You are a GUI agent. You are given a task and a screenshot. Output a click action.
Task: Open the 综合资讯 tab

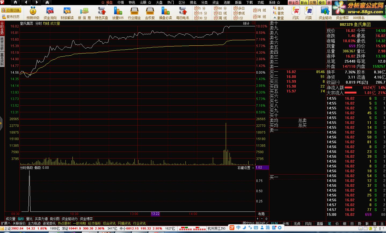[x=109, y=223]
